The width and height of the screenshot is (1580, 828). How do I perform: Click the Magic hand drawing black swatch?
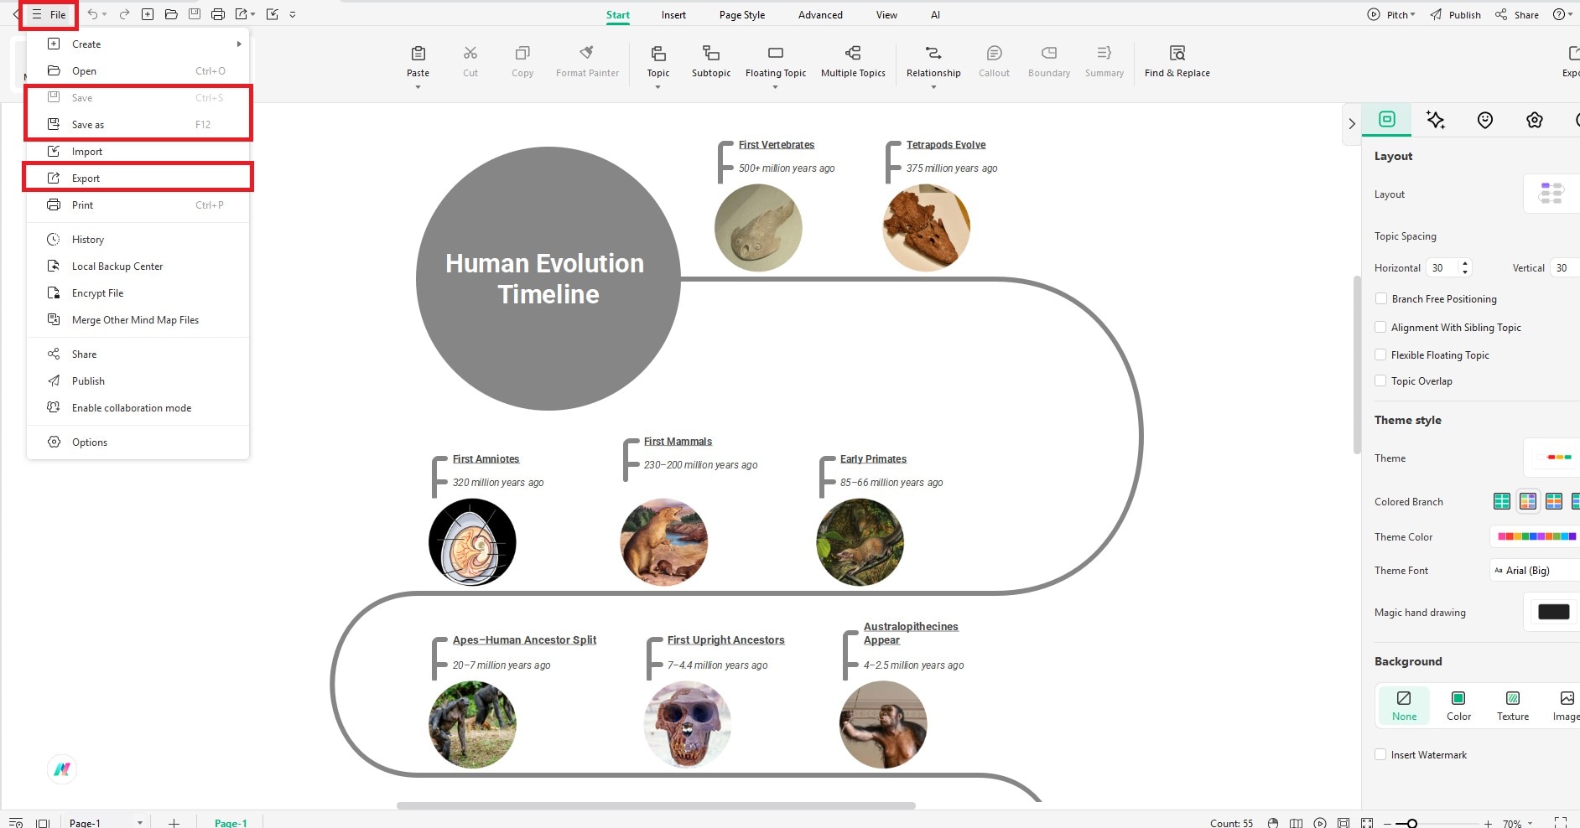(x=1553, y=612)
